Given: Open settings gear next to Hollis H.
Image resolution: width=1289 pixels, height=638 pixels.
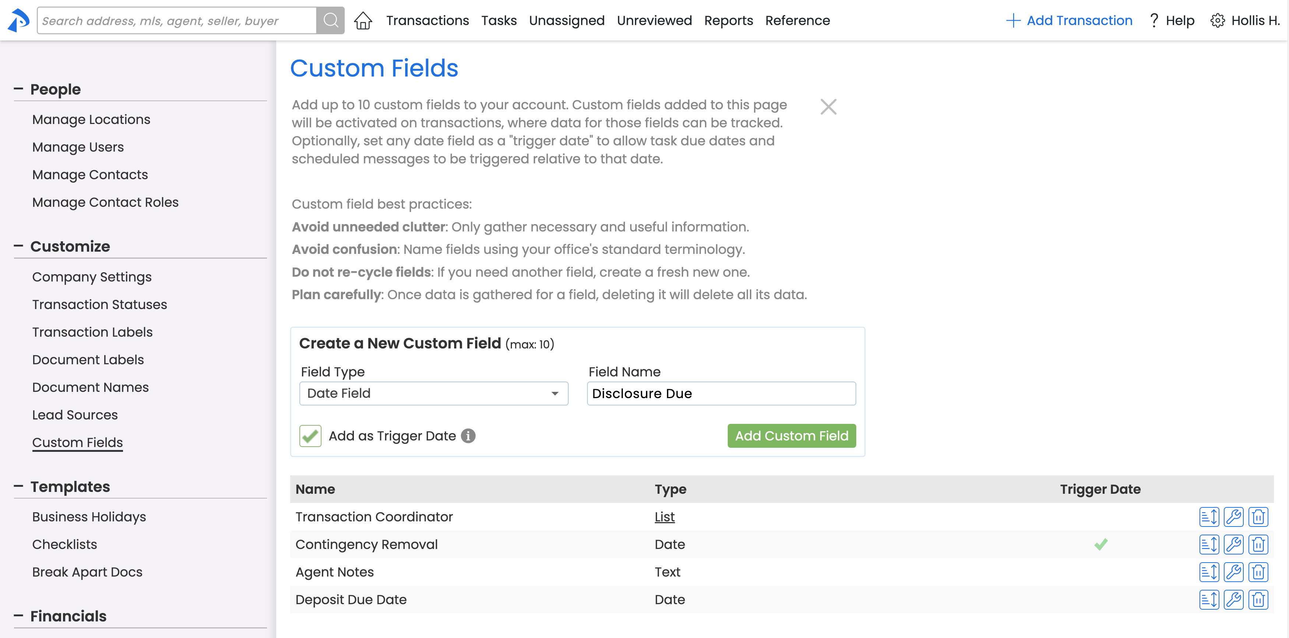Looking at the screenshot, I should click(x=1218, y=21).
